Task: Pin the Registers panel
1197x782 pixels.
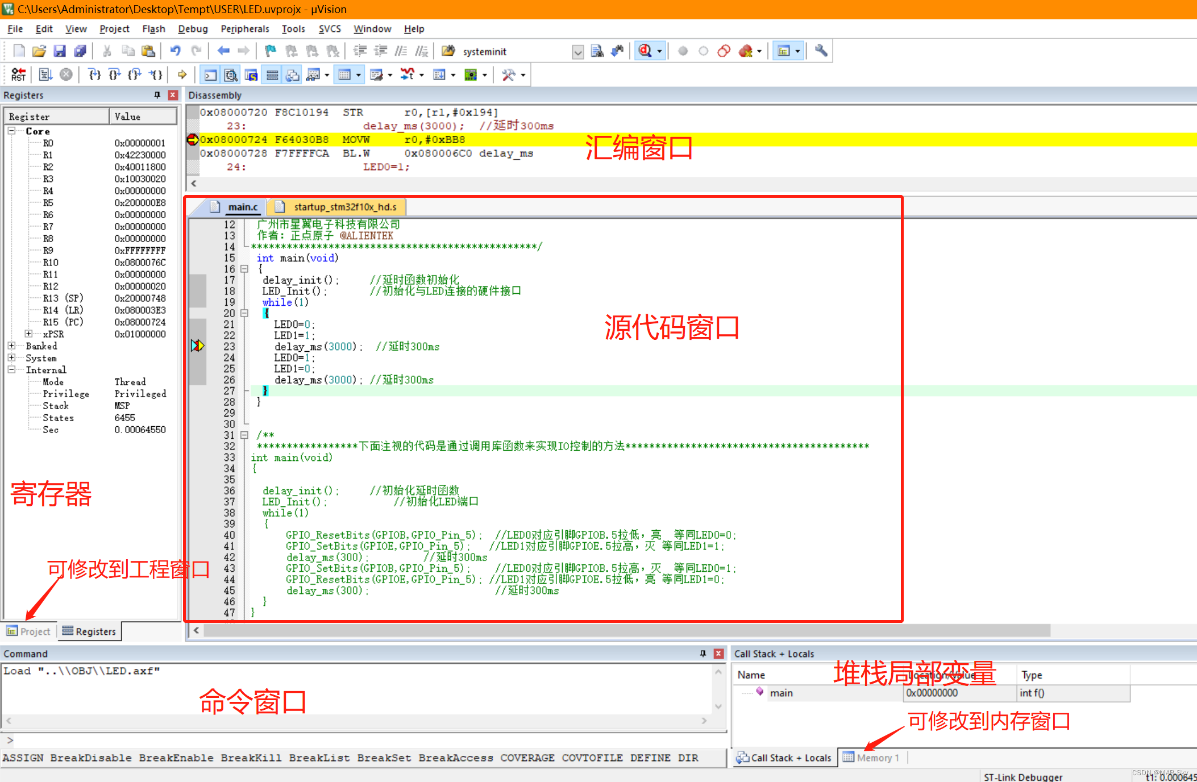Action: pyautogui.click(x=157, y=95)
